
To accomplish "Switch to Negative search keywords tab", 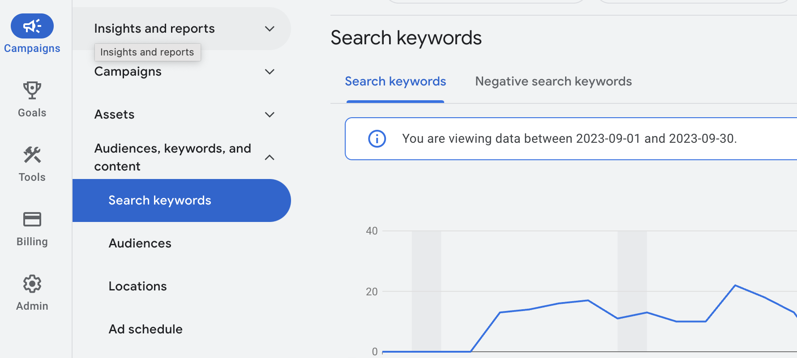I will pos(553,81).
